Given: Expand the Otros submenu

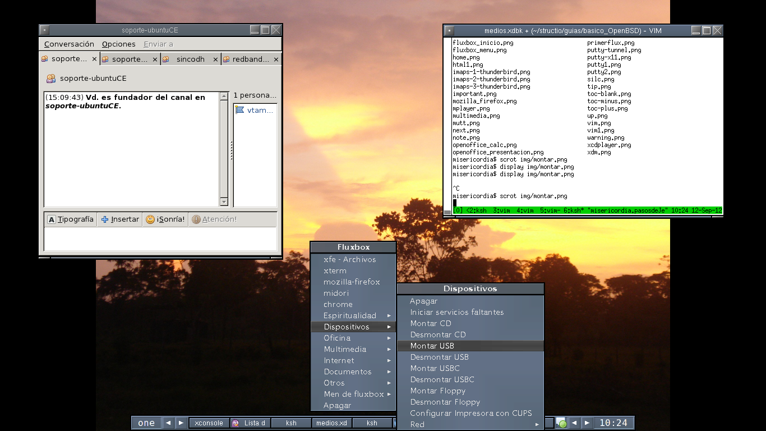Looking at the screenshot, I should pyautogui.click(x=353, y=383).
